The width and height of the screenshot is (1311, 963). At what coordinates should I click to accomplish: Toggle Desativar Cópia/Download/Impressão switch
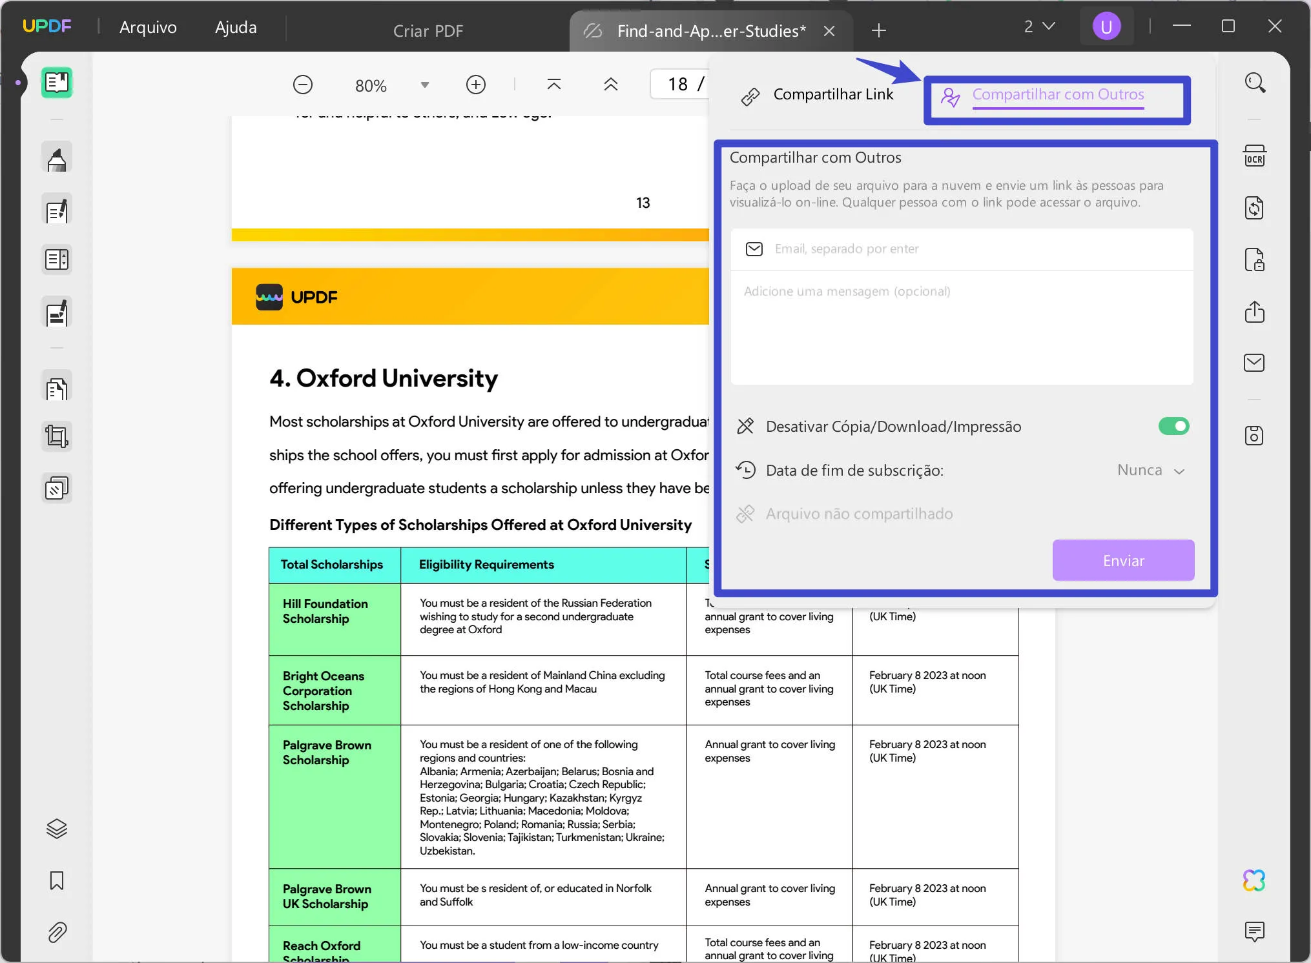(1173, 426)
